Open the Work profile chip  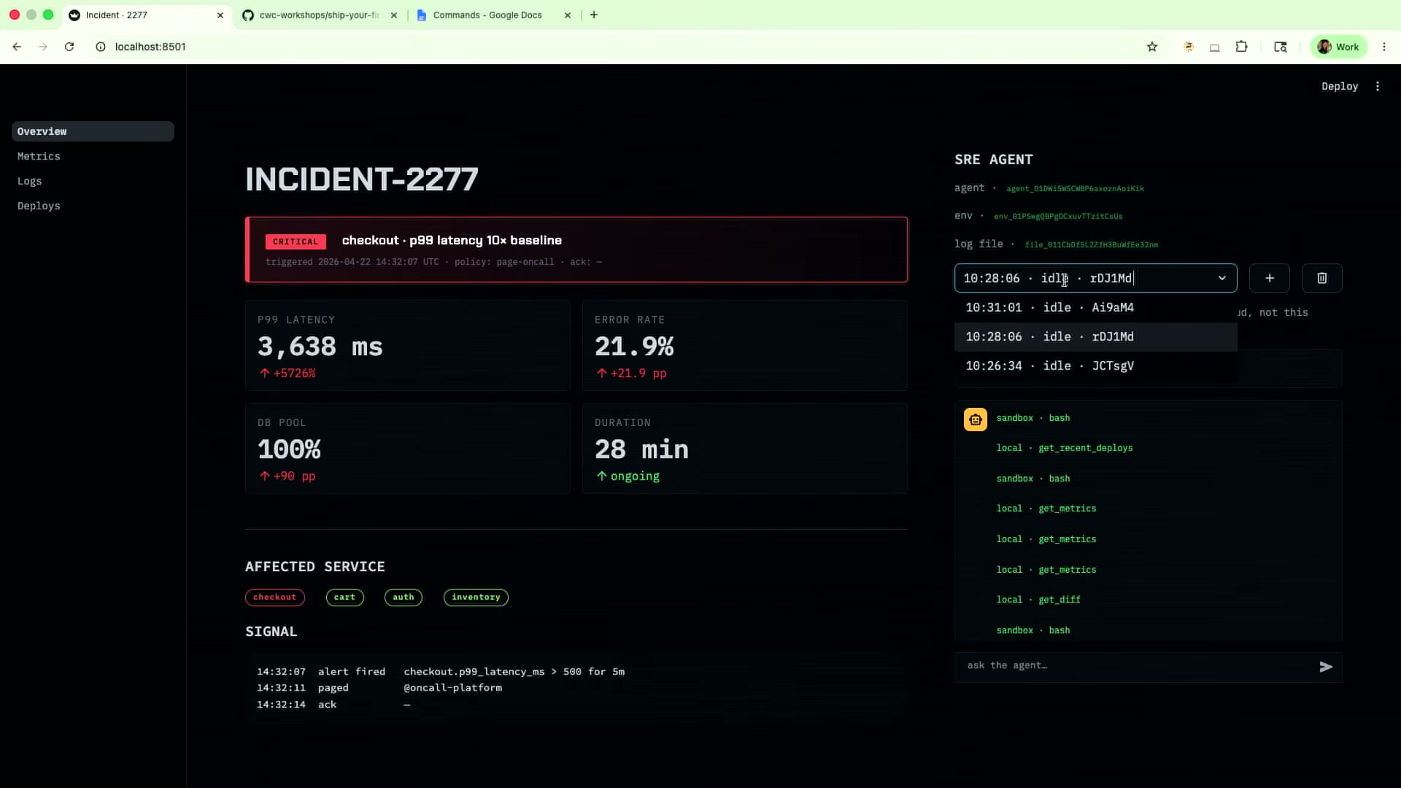(x=1339, y=47)
